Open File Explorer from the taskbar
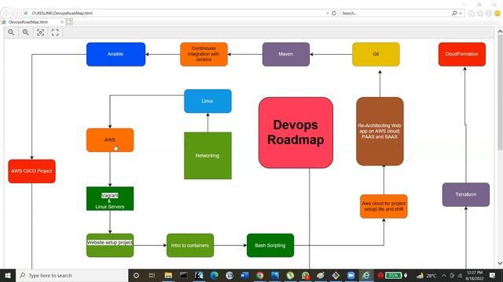 (x=168, y=275)
